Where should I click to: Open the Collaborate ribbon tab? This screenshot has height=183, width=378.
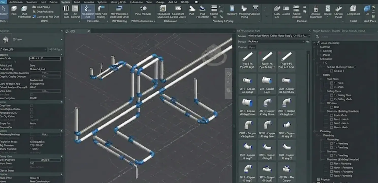136,2
